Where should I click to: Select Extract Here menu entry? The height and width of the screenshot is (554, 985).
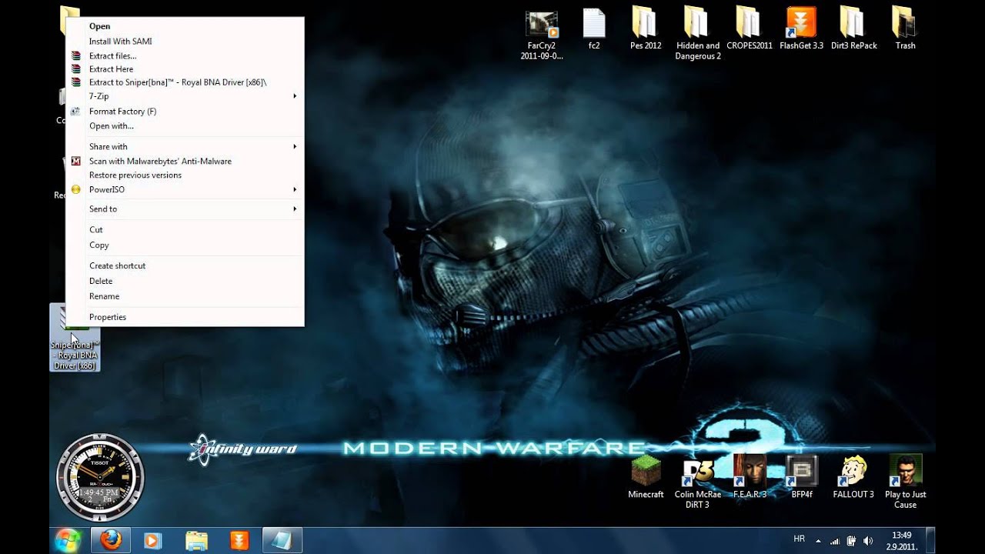pyautogui.click(x=185, y=68)
